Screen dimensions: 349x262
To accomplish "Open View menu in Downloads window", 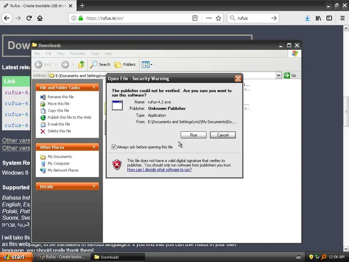I will click(x=61, y=54).
